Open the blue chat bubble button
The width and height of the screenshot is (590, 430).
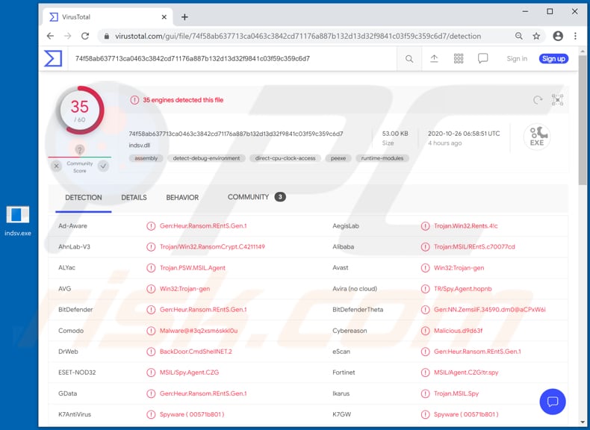coord(553,402)
